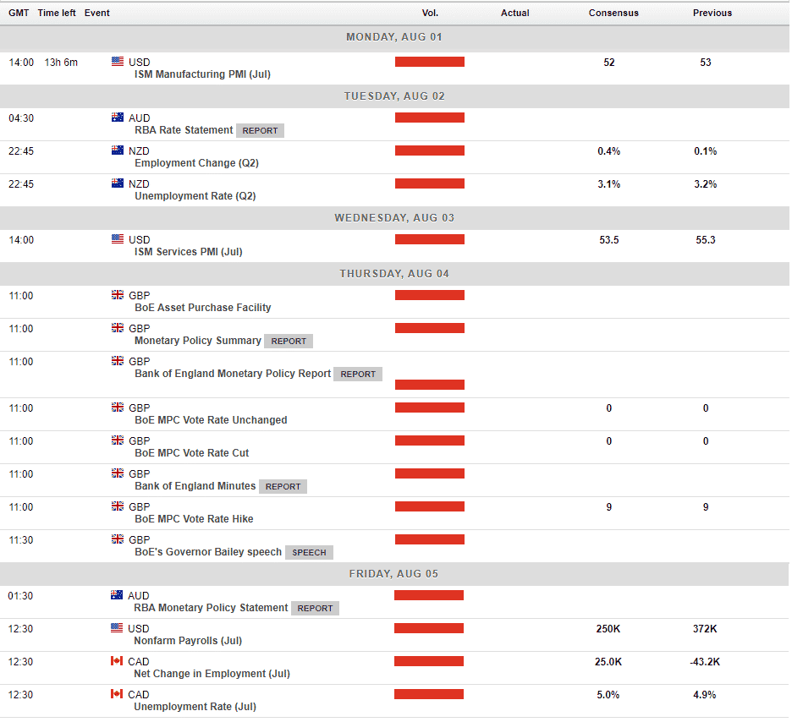
Task: Open the RBA Rate Statement event
Action: click(x=184, y=130)
